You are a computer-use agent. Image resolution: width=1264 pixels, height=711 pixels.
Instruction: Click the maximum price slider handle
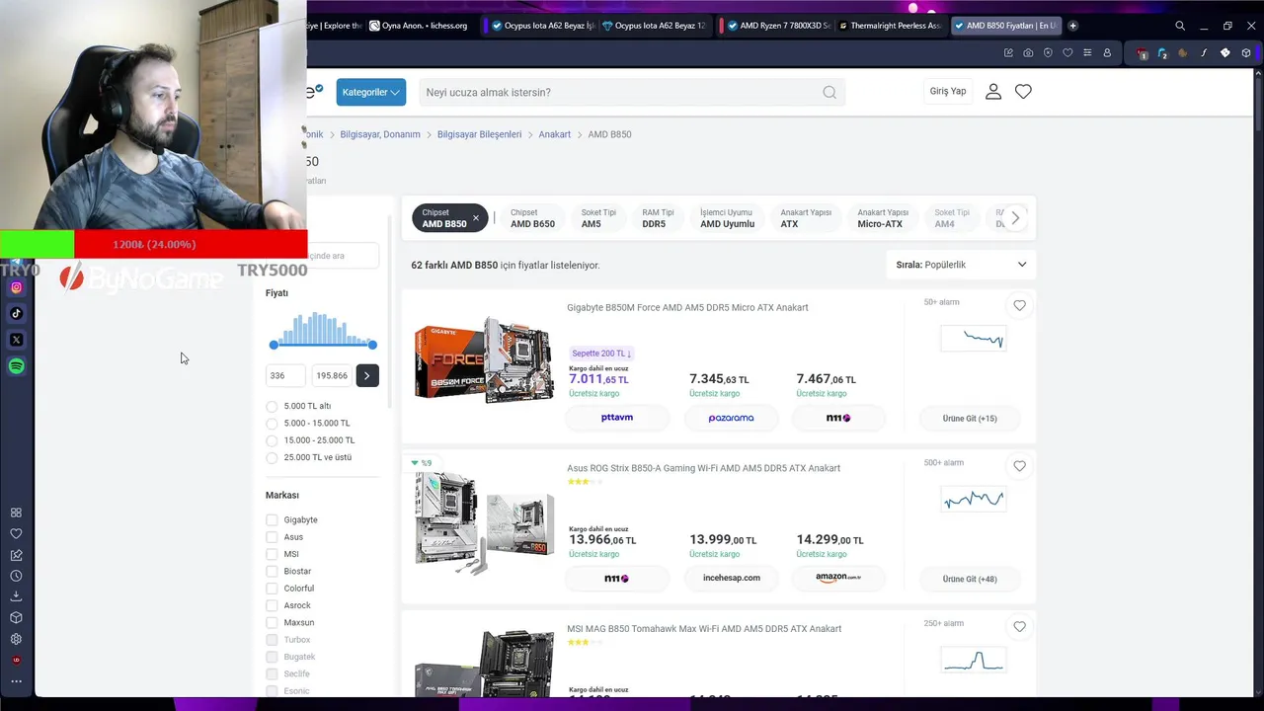point(372,345)
